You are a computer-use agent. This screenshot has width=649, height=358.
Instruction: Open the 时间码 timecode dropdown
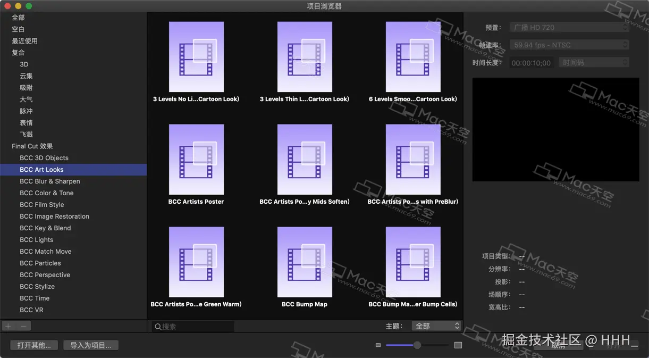tap(594, 63)
